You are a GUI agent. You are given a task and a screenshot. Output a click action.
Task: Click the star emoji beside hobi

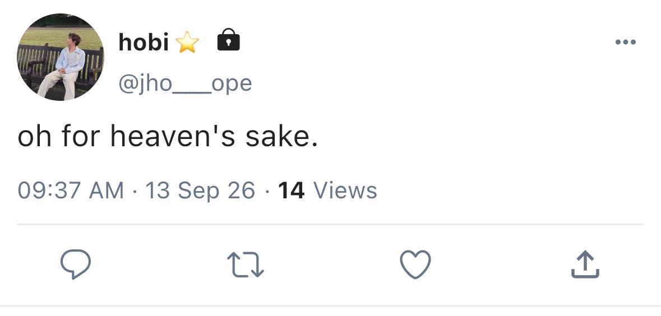pos(187,43)
